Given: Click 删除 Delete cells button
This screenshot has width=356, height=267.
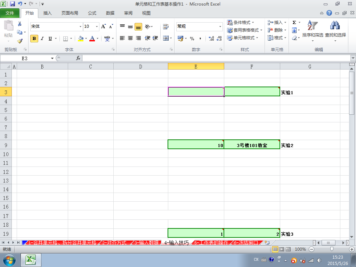Looking at the screenshot, I should 277,30.
